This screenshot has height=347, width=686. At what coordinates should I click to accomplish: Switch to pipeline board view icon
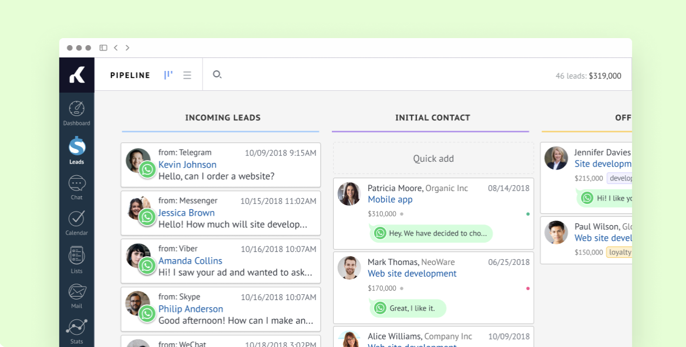pos(168,75)
